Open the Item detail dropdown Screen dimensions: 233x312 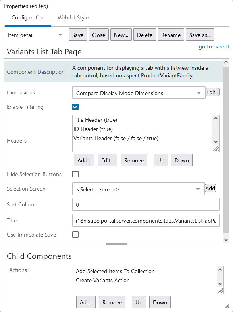pos(35,35)
